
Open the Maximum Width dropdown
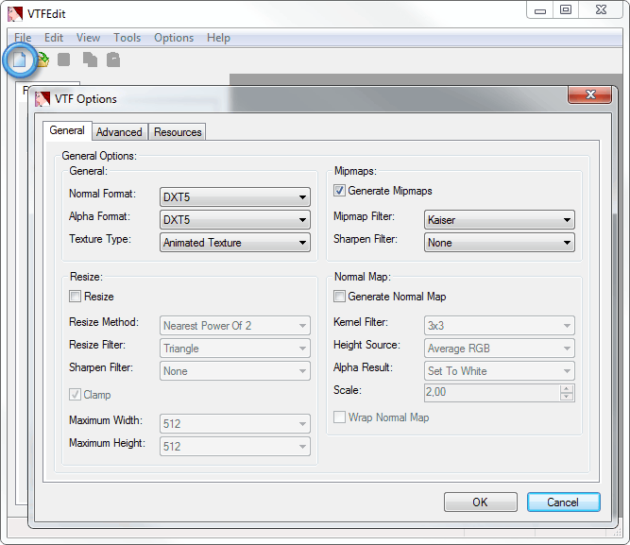[235, 423]
